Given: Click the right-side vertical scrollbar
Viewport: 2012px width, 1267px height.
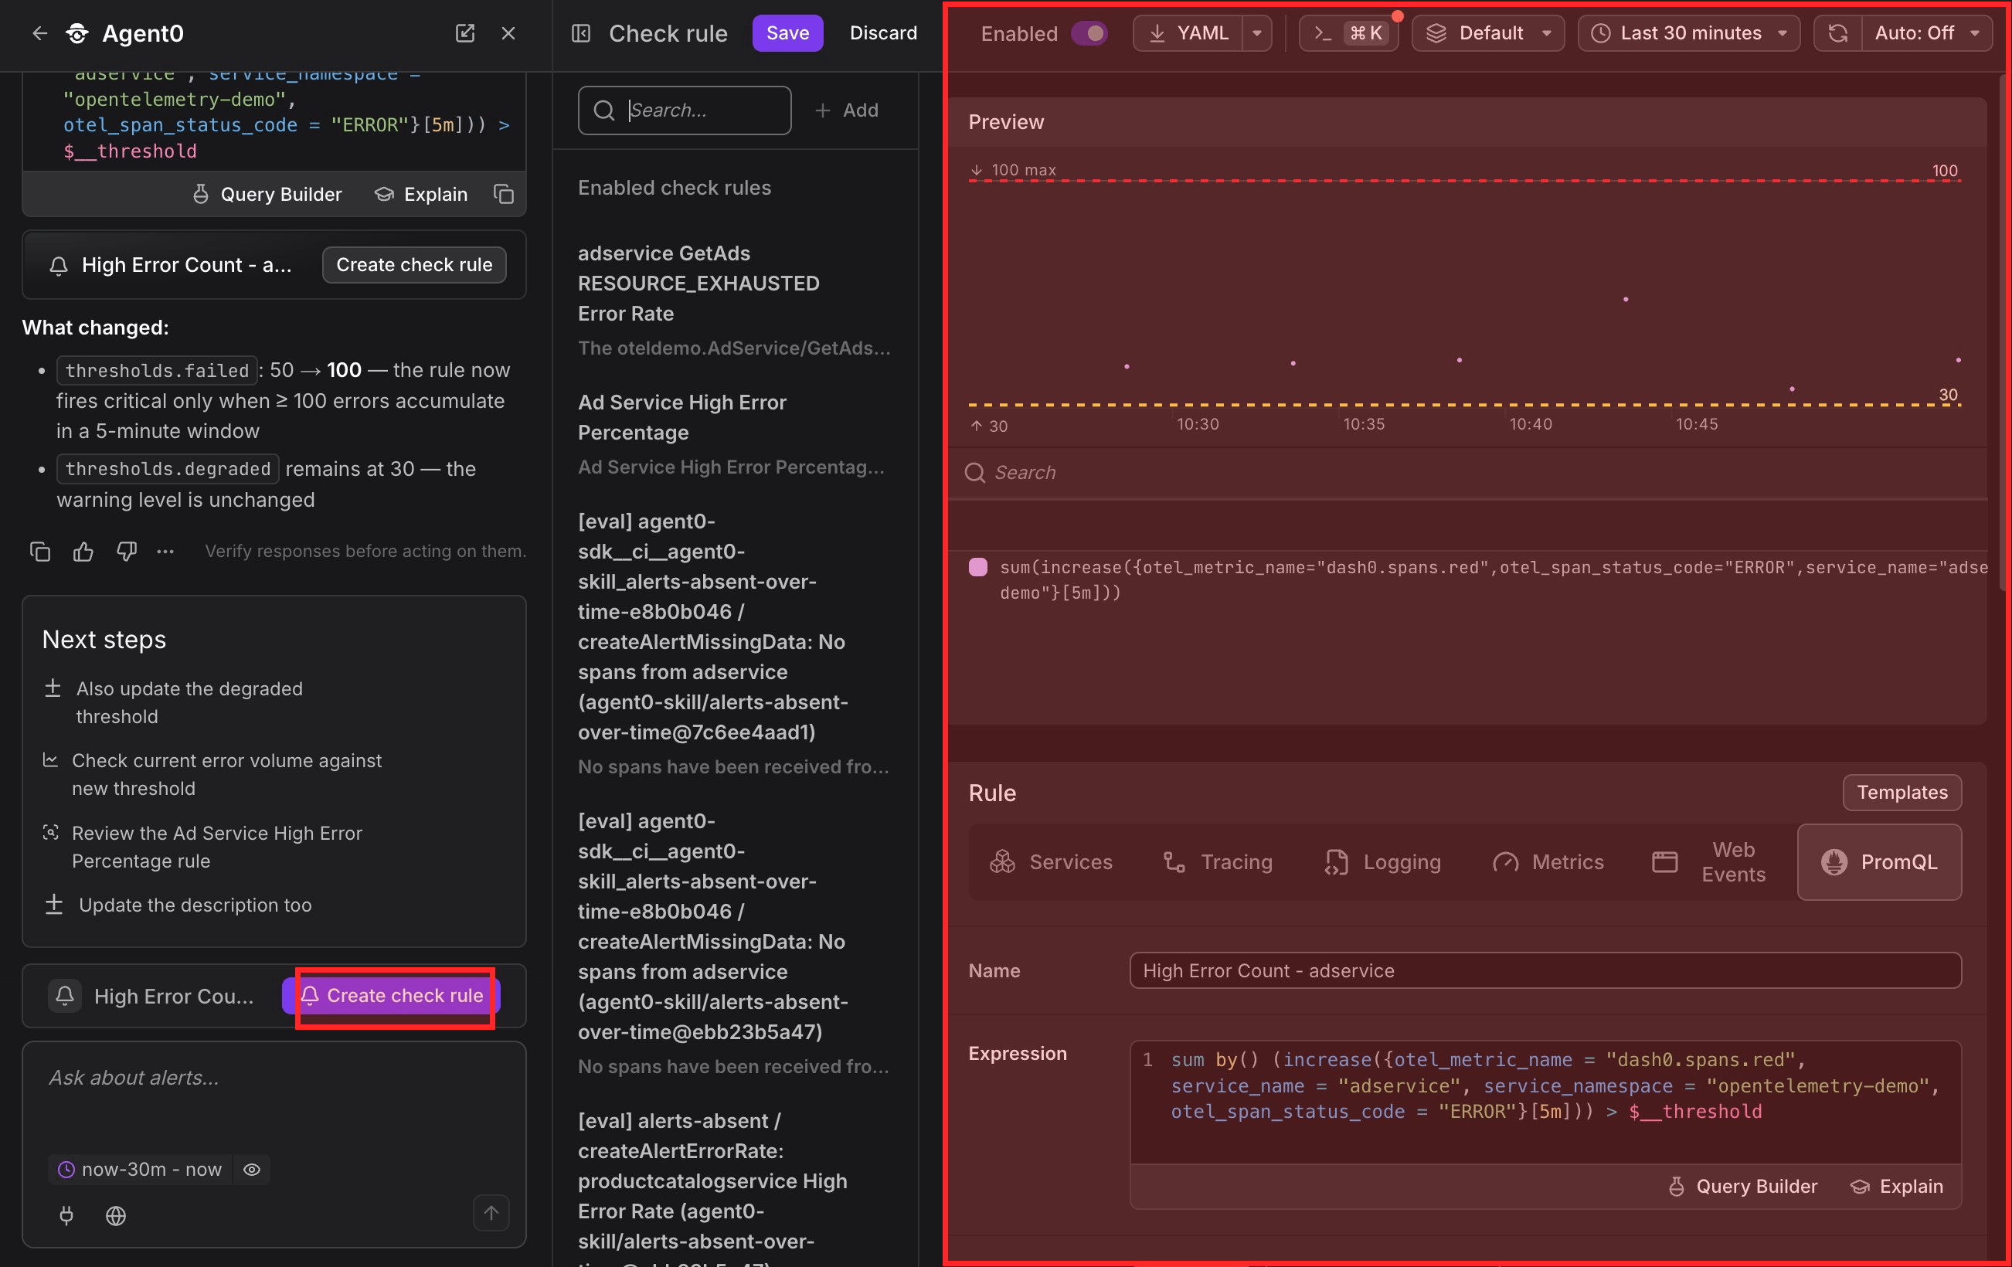Looking at the screenshot, I should (2002, 334).
